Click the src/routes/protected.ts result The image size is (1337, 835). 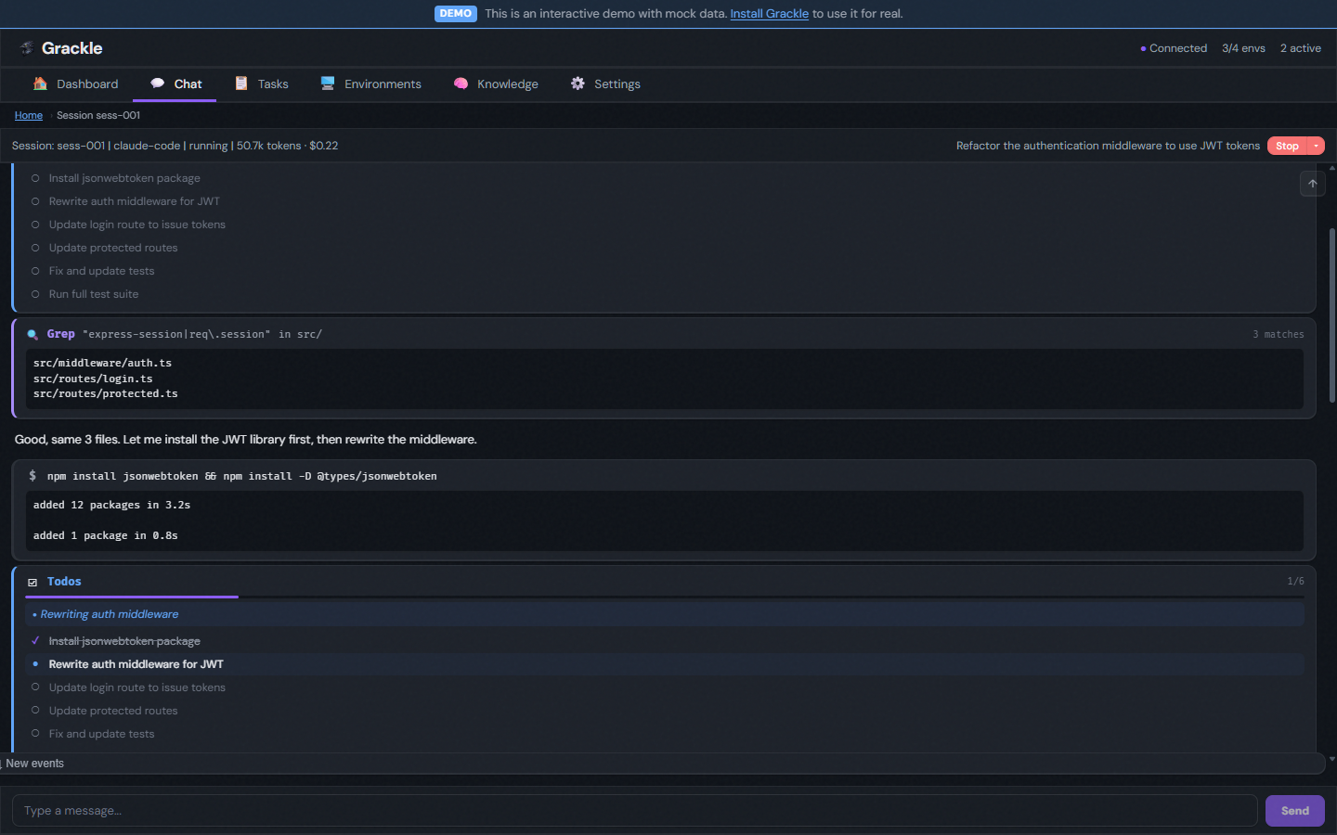(x=106, y=393)
